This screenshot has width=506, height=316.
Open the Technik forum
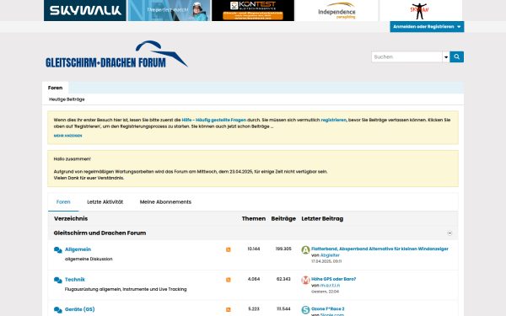pos(75,280)
